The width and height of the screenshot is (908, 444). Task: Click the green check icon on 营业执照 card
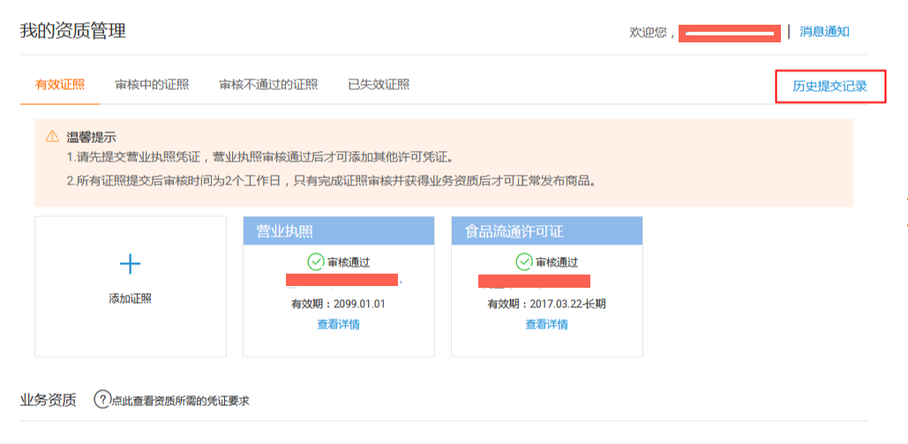(x=315, y=261)
